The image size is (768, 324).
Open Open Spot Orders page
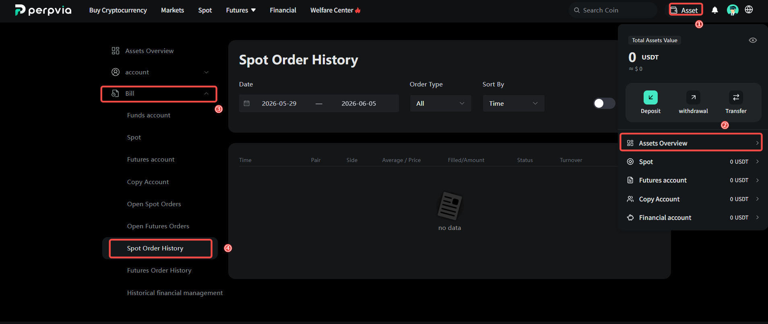click(x=154, y=204)
